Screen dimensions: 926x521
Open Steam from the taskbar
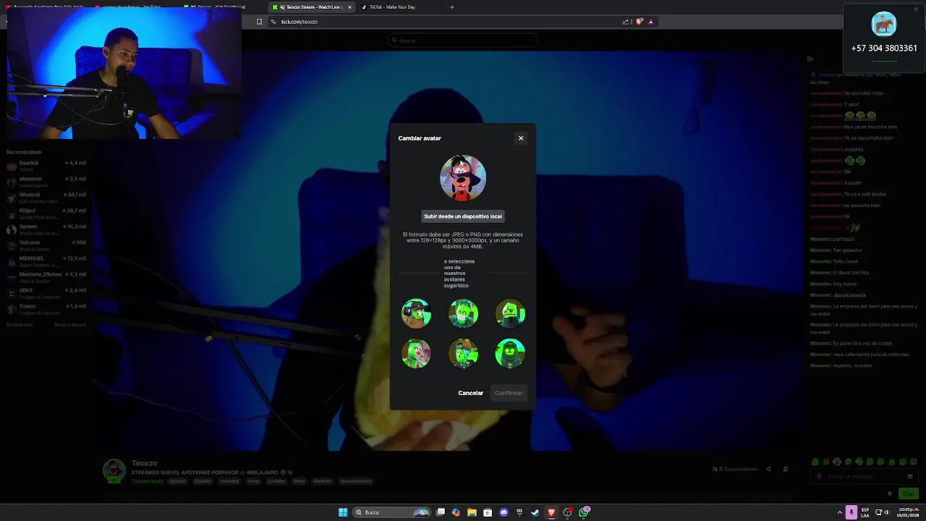click(x=535, y=512)
